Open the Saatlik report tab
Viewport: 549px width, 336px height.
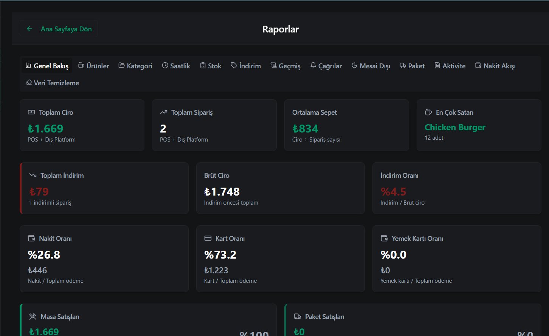[x=176, y=66]
